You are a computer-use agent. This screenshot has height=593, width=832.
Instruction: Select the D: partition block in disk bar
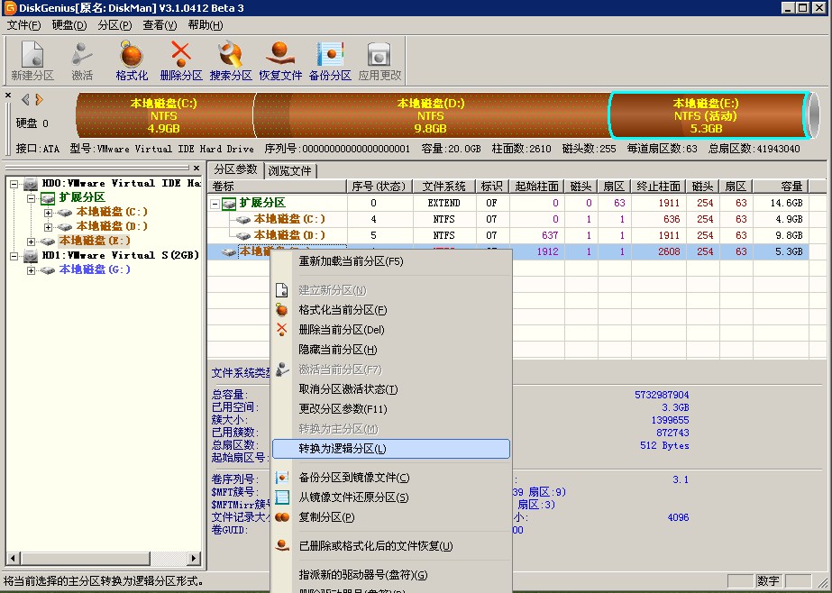coord(431,115)
